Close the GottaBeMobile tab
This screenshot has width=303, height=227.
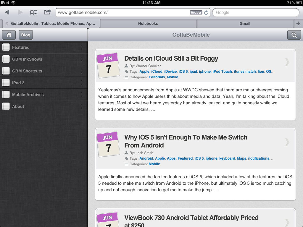pos(7,24)
